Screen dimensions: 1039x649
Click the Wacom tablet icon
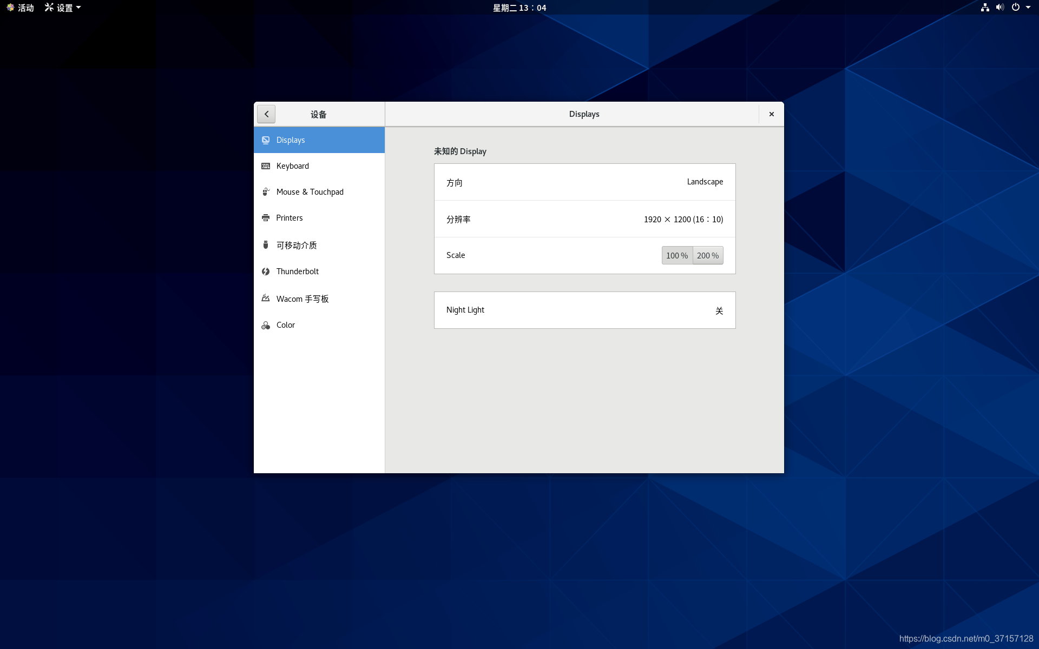(266, 299)
